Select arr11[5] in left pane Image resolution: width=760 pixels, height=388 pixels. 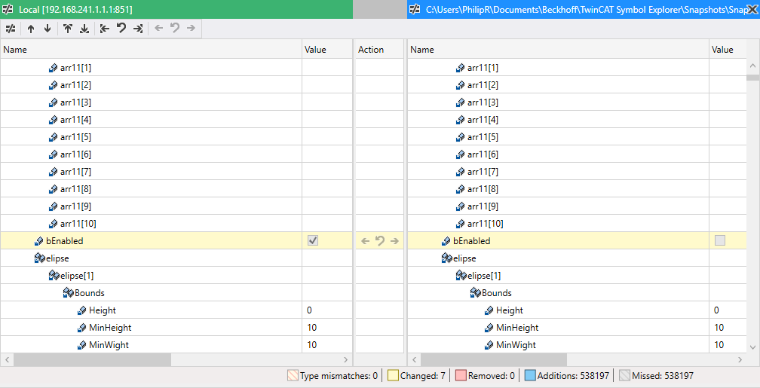click(x=75, y=137)
